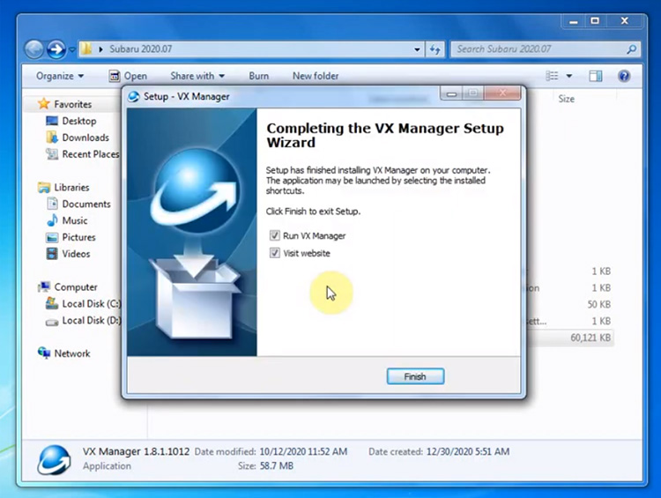Click the Explorer Back navigation arrow
This screenshot has width=661, height=498.
coord(34,49)
